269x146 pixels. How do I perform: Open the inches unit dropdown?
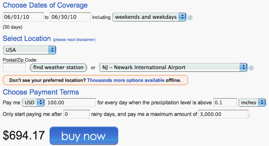(x=252, y=103)
